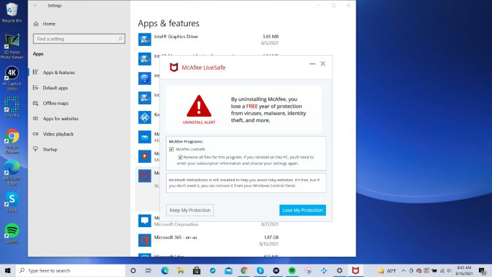Screen dimensions: 492x277
Task: Open Cortana from the taskbar
Action: click(x=133, y=270)
